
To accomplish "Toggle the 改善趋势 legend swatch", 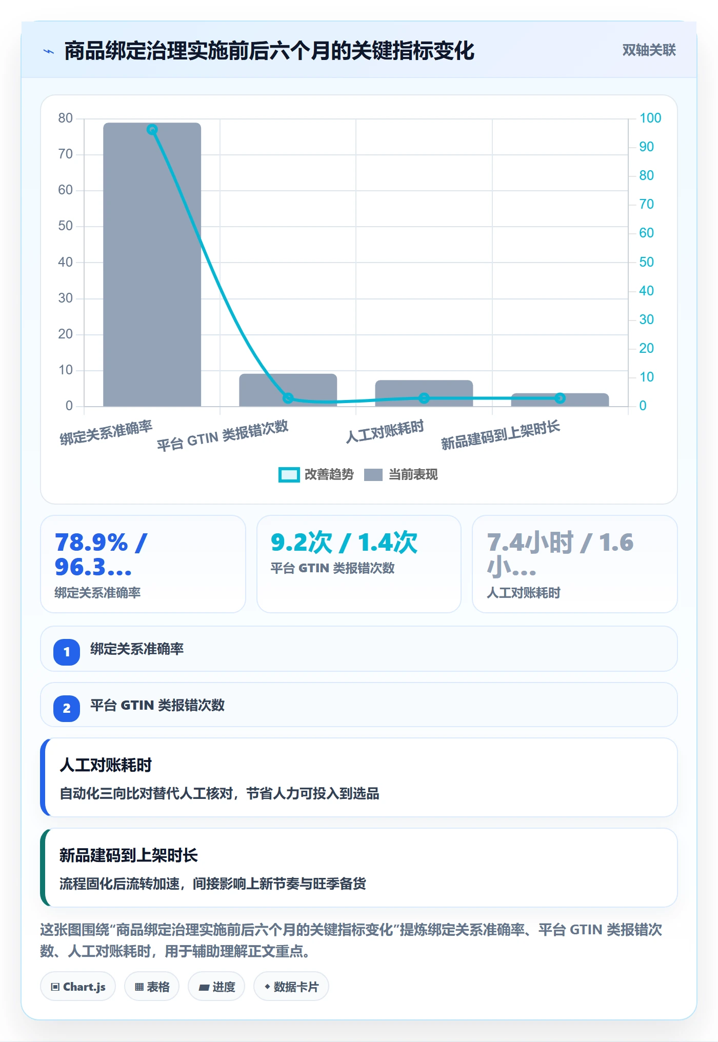I will coord(289,475).
